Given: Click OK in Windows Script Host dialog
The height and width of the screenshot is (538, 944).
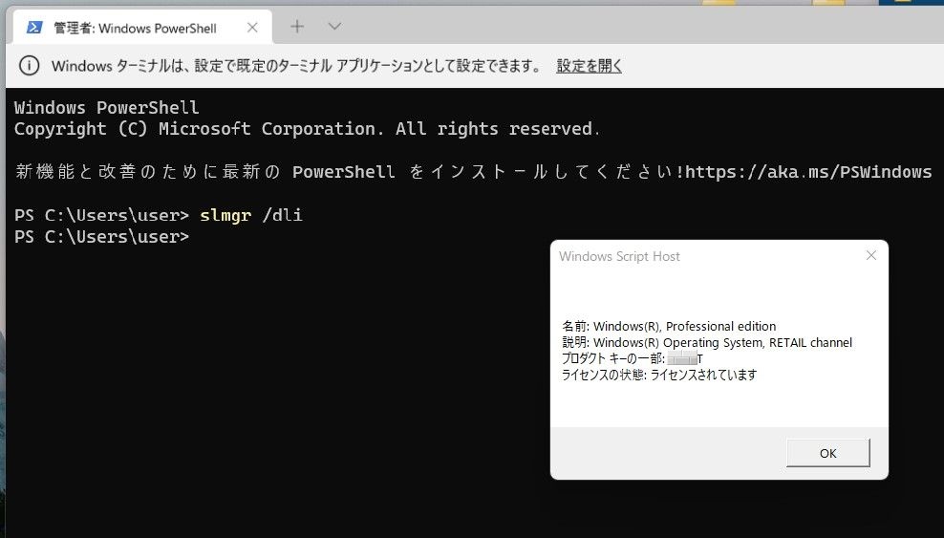Looking at the screenshot, I should [827, 453].
